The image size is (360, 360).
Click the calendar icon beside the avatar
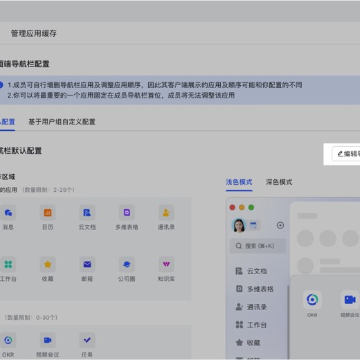253,225
